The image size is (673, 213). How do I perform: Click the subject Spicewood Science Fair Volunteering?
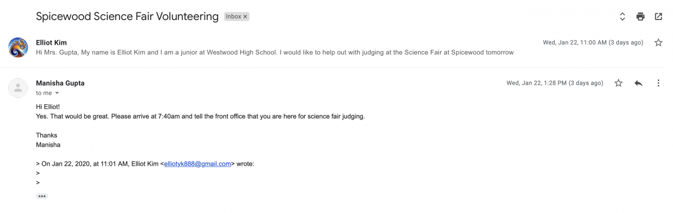[x=127, y=16]
